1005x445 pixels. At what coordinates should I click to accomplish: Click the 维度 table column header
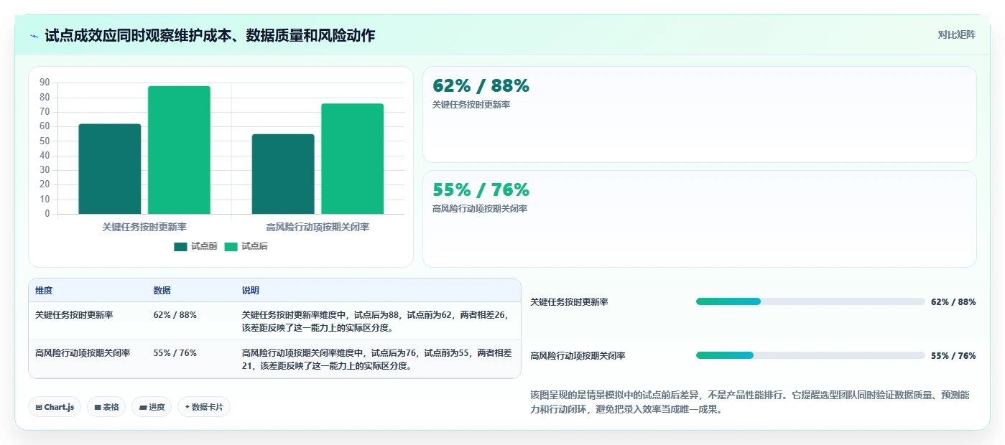44,291
